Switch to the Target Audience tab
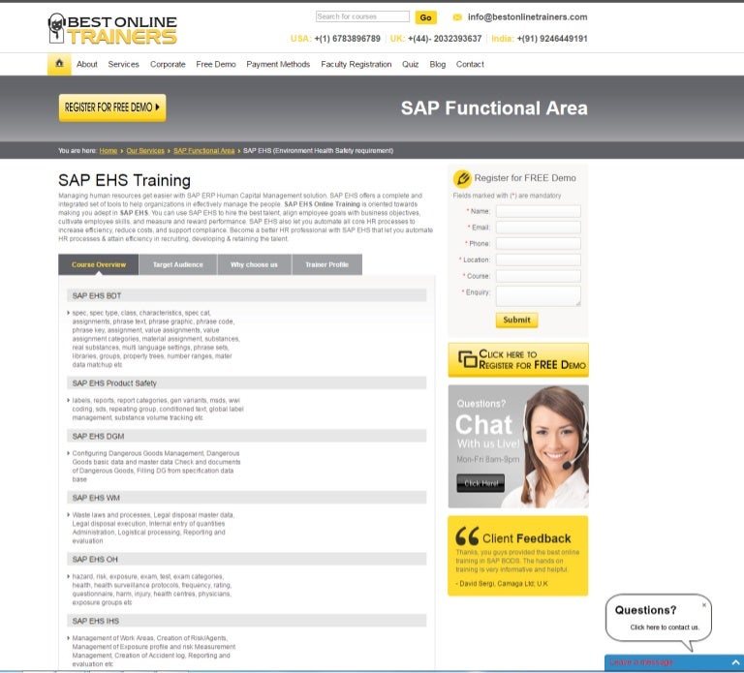Viewport: 744px width, 673px height. (178, 264)
